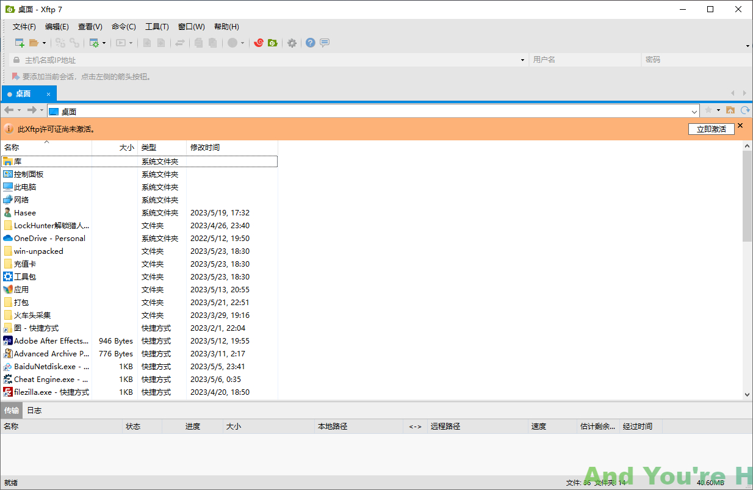Click the 立即激活 activate button
753x490 pixels.
tap(711, 129)
